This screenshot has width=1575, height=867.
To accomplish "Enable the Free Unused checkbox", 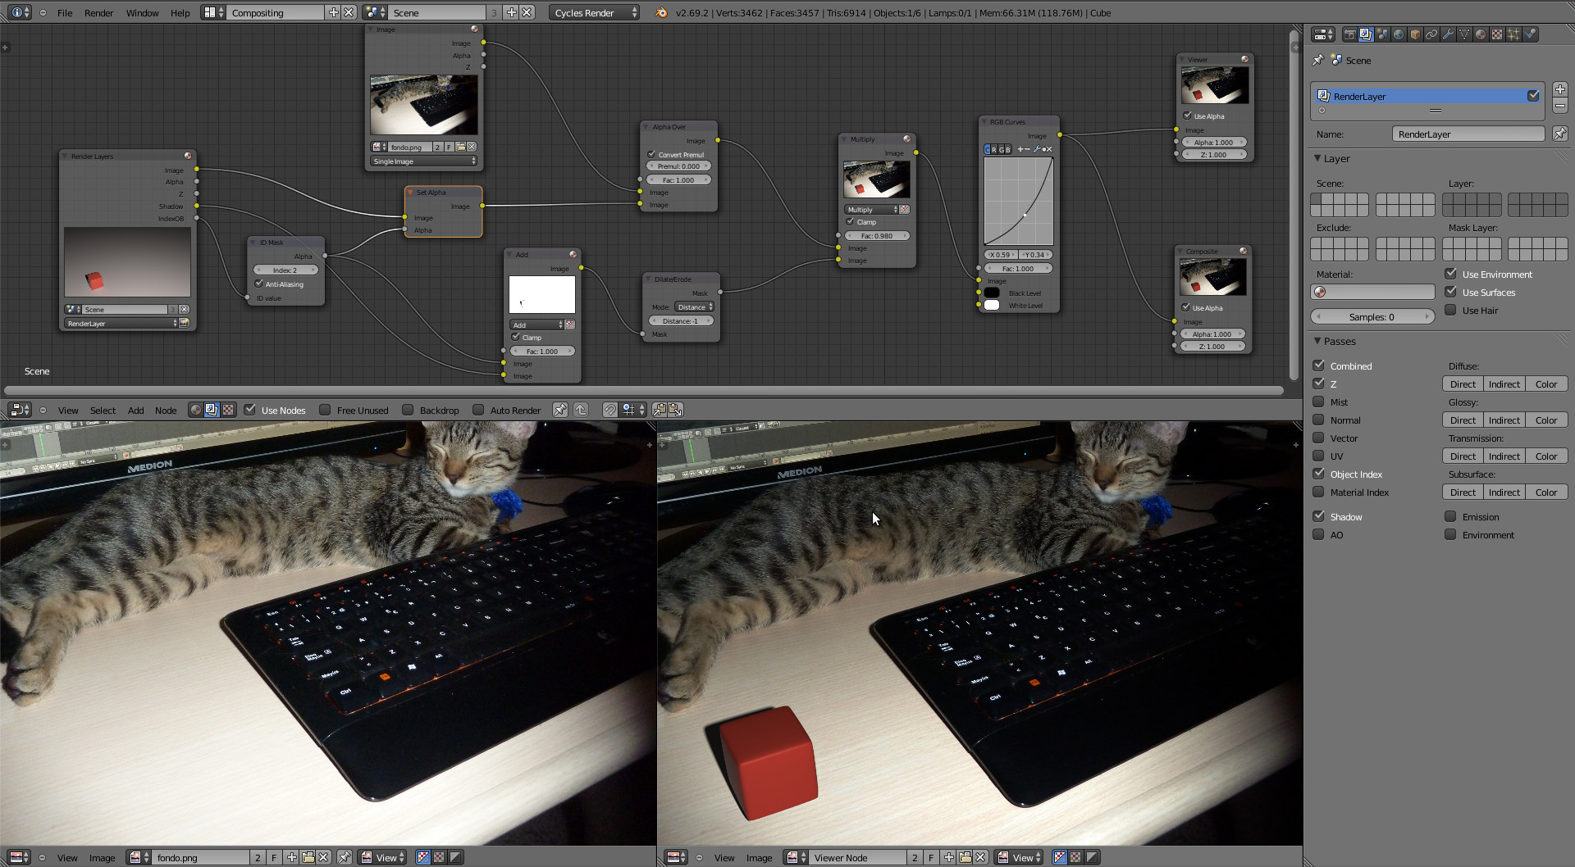I will [325, 410].
